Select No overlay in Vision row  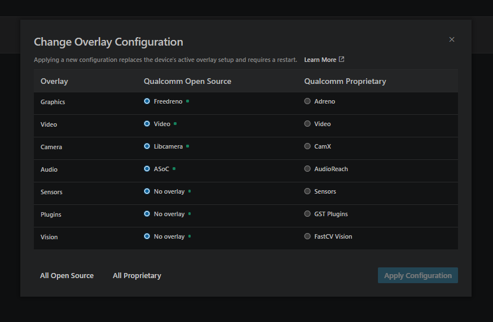[x=147, y=236]
